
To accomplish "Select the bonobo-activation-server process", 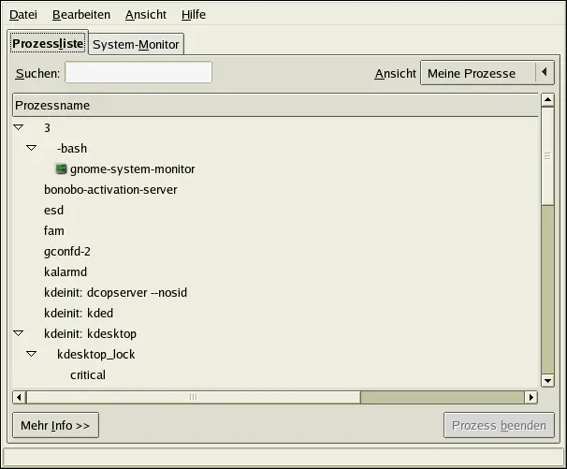I will [x=110, y=190].
